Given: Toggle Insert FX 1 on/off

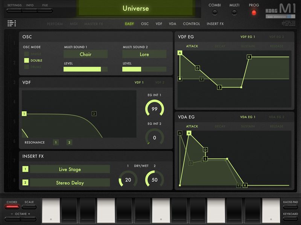Looking at the screenshot, I should pos(25,169).
